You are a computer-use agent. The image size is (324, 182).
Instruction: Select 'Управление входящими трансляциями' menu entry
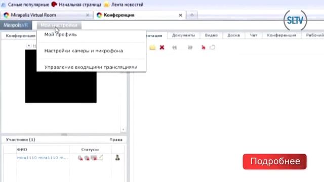tap(91, 67)
